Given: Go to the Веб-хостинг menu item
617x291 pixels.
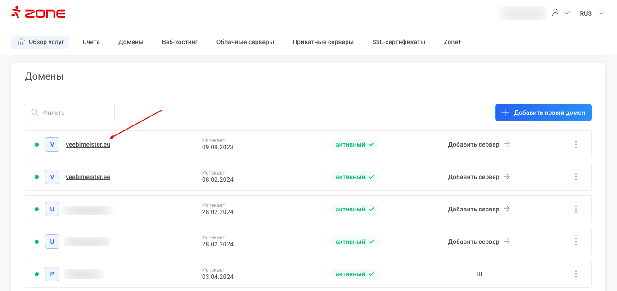Looking at the screenshot, I should tap(180, 42).
